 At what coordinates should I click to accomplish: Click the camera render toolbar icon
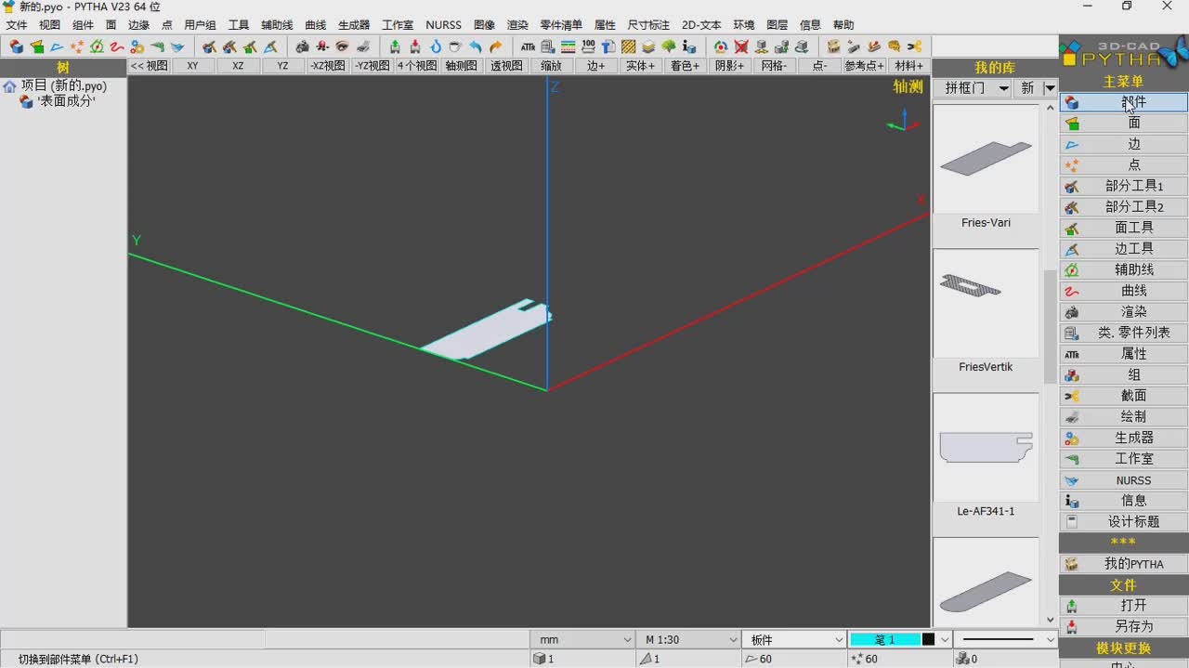(302, 46)
